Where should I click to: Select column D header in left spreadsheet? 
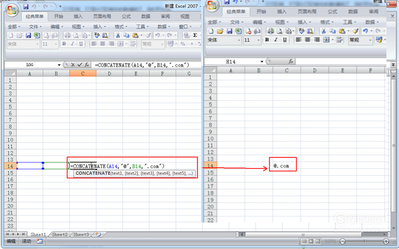[109, 74]
